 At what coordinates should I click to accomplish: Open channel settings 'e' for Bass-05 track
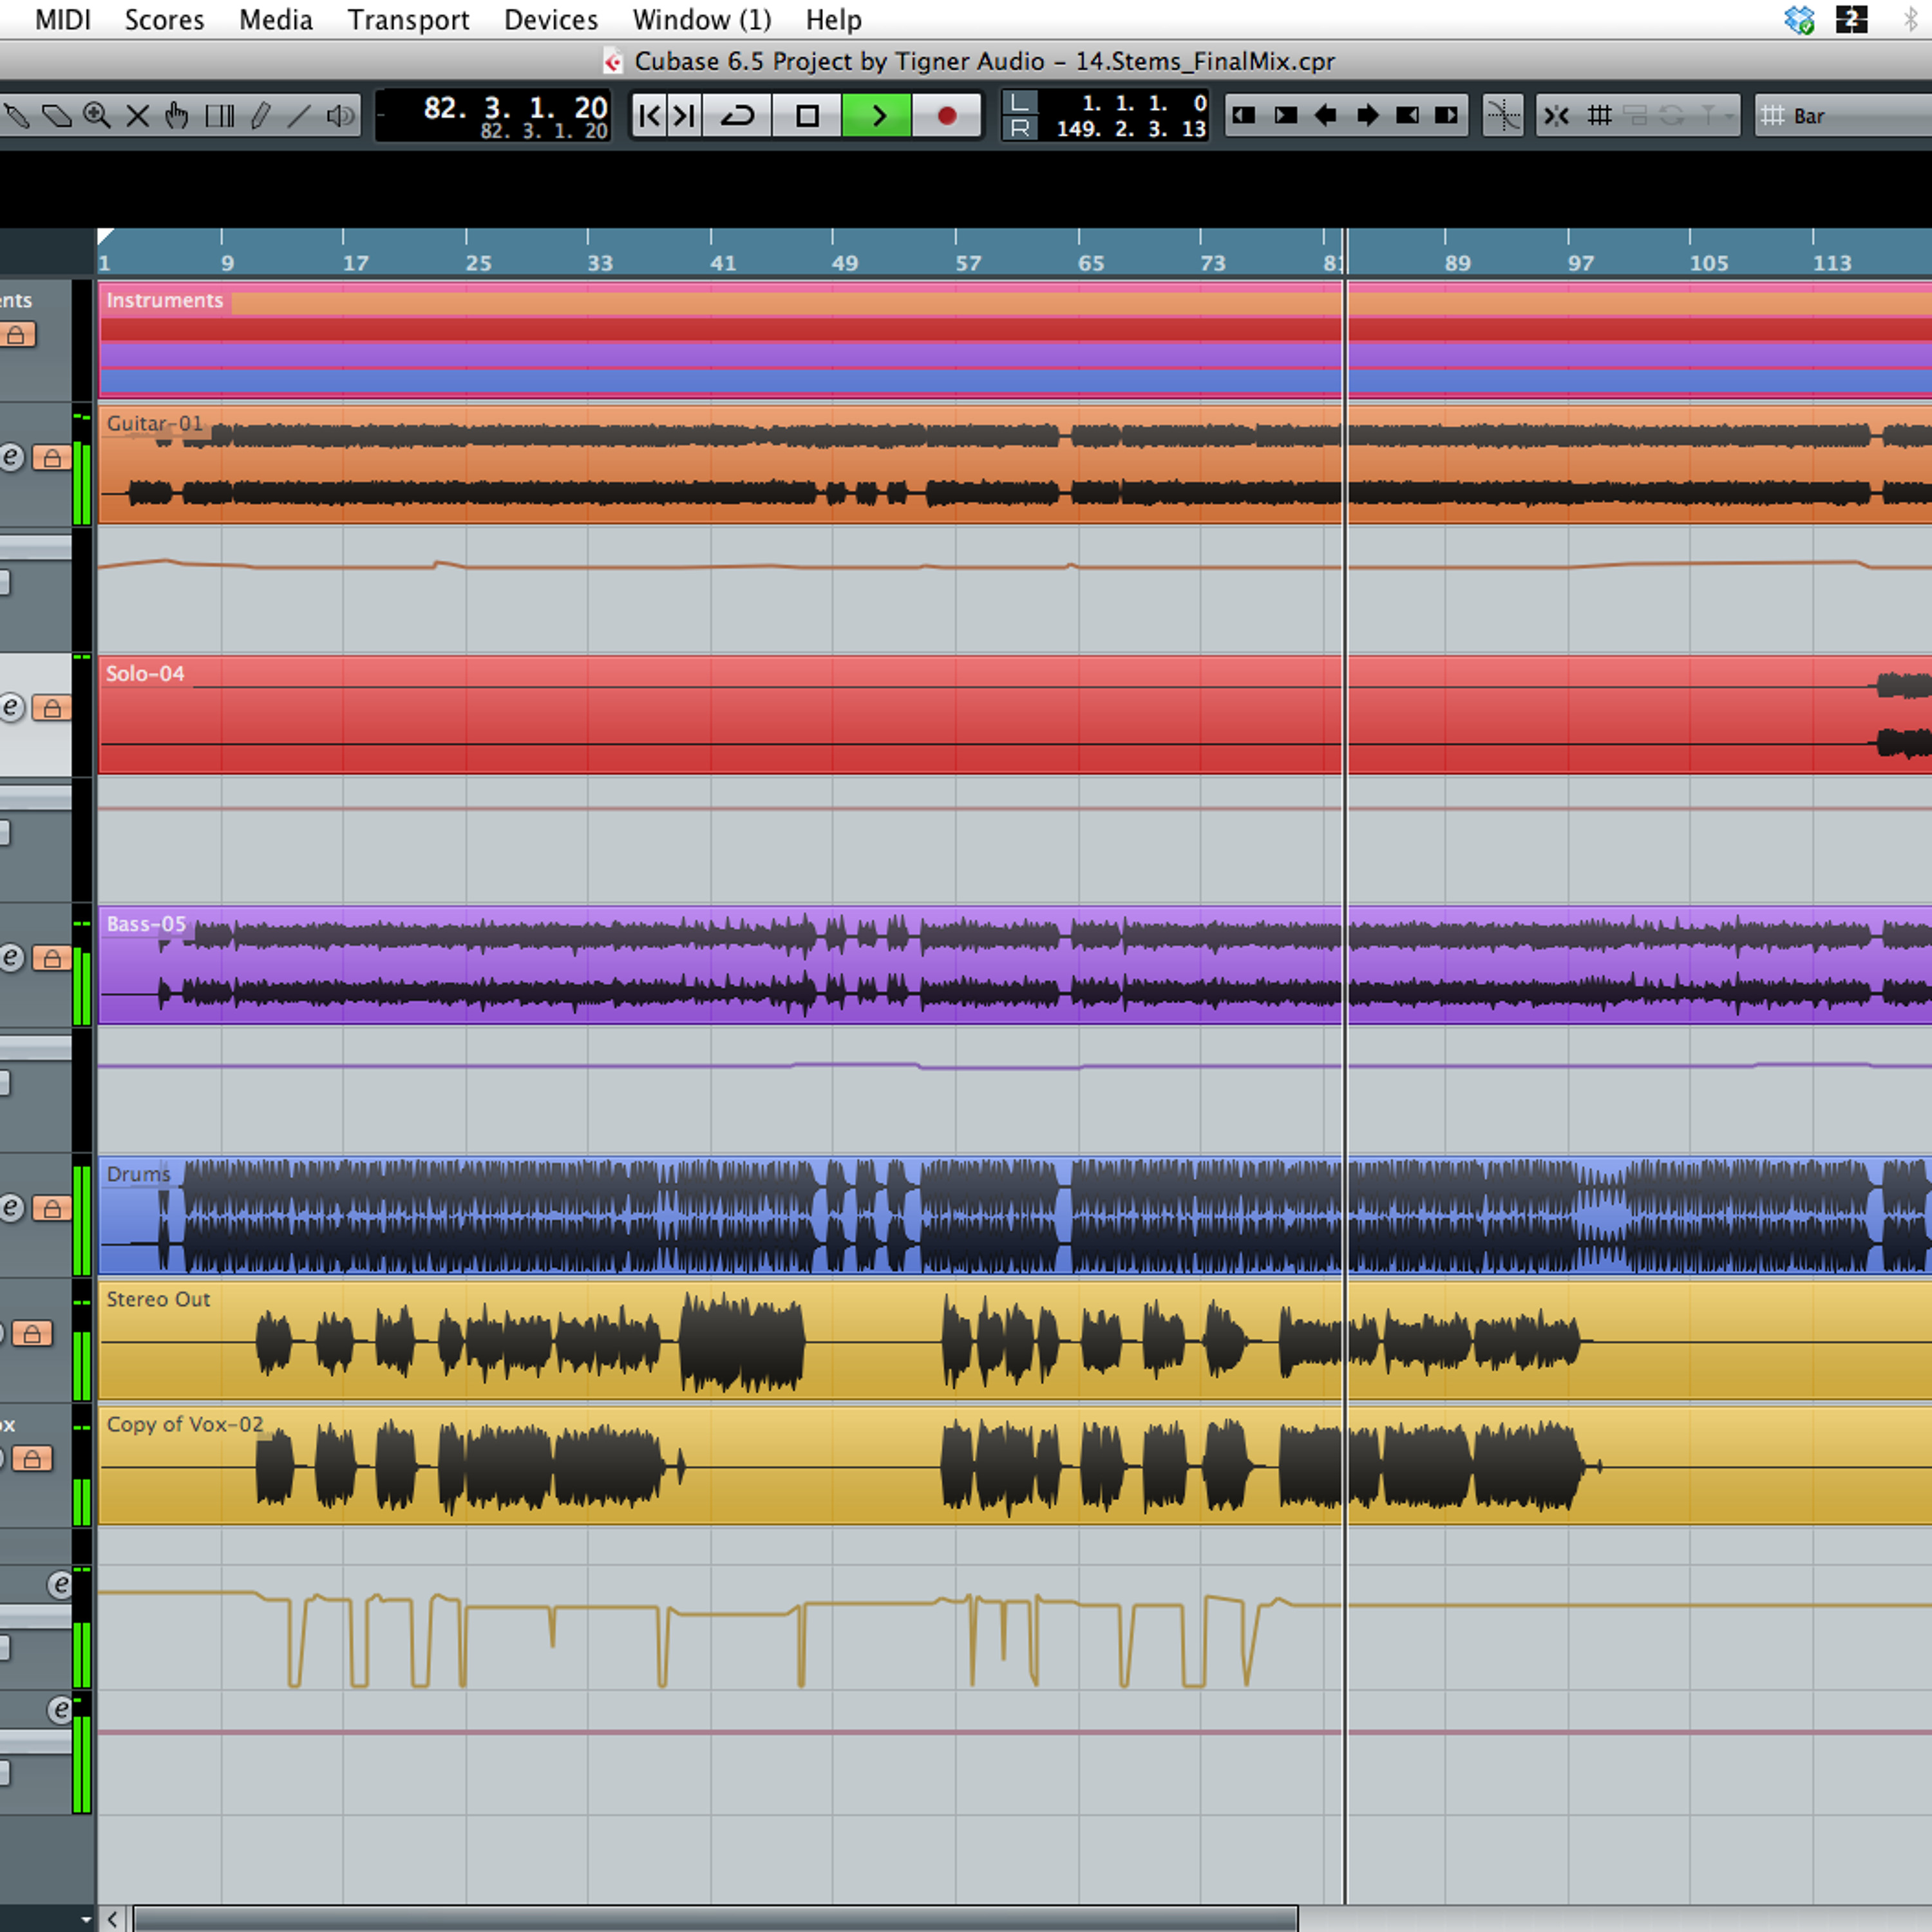pos(11,958)
